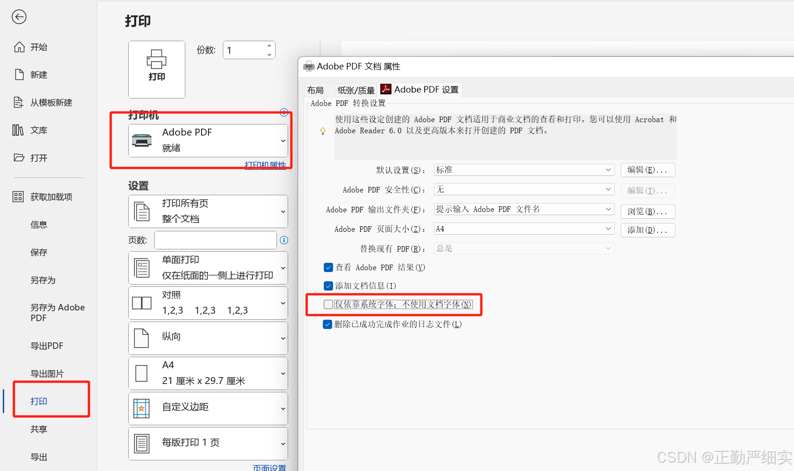The height and width of the screenshot is (471, 794).
Task: Open the Adobe PDF 页面大小 dropdown
Action: pos(524,229)
